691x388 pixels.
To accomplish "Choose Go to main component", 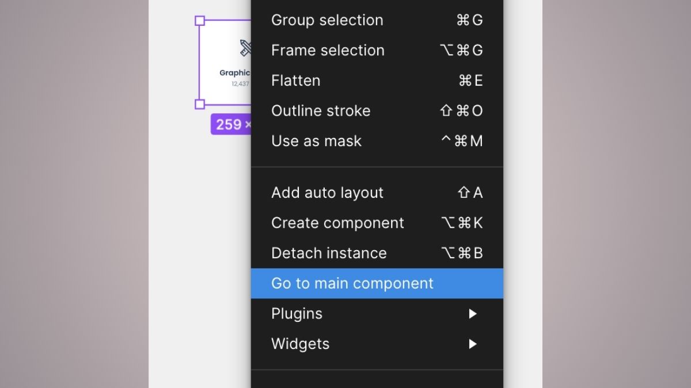I will 352,283.
